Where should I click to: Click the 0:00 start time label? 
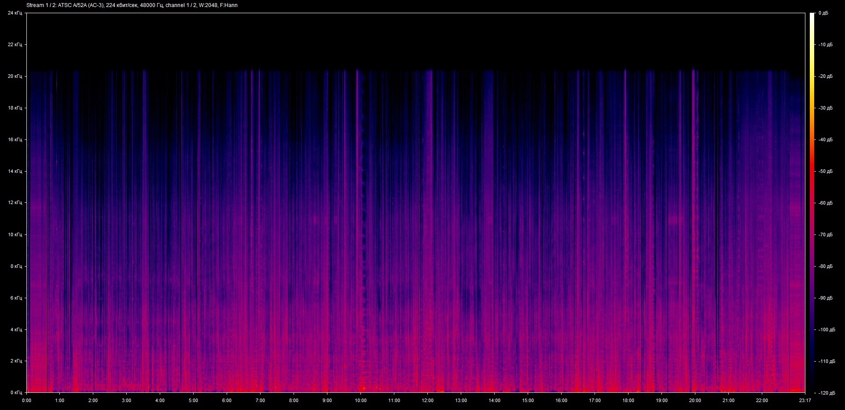pos(26,400)
